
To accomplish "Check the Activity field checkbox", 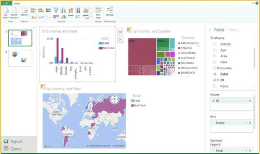I will 215,44.
